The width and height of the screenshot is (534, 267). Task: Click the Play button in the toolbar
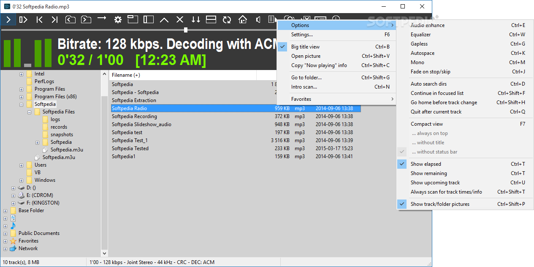coord(8,19)
